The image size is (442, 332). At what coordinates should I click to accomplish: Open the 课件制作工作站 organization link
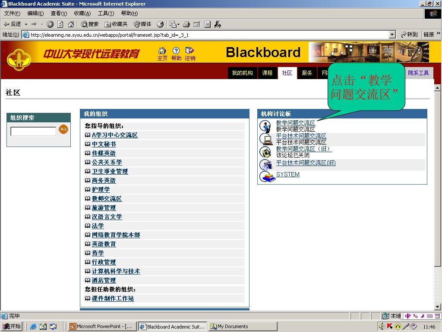click(113, 298)
